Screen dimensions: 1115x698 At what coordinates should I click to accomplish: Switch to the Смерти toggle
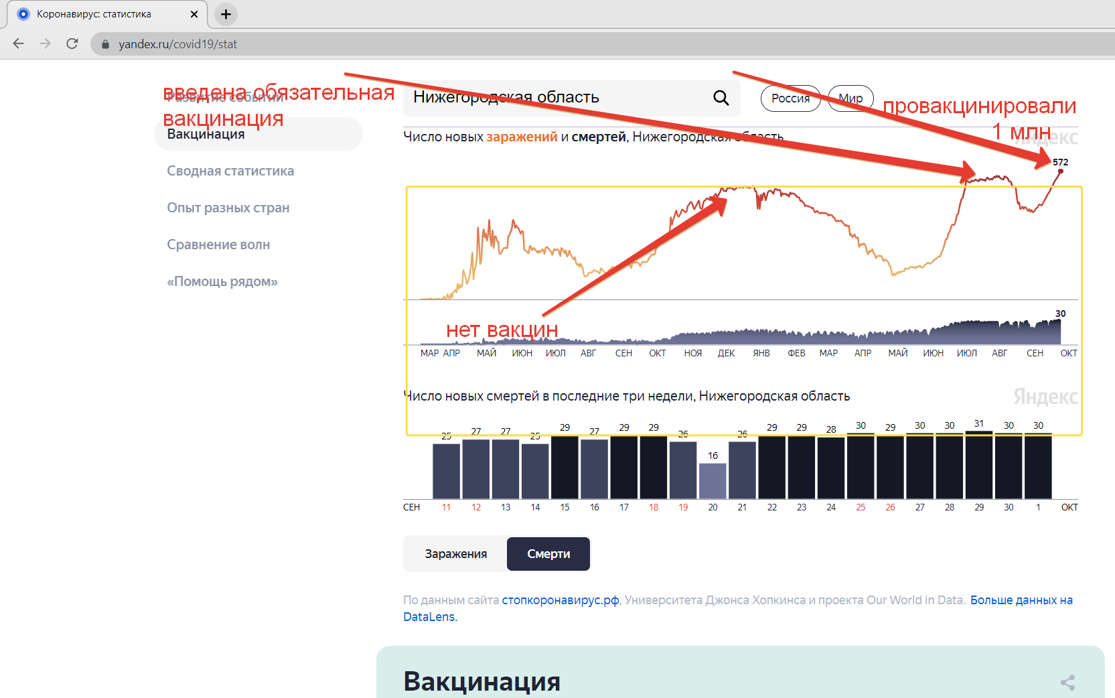click(x=548, y=554)
